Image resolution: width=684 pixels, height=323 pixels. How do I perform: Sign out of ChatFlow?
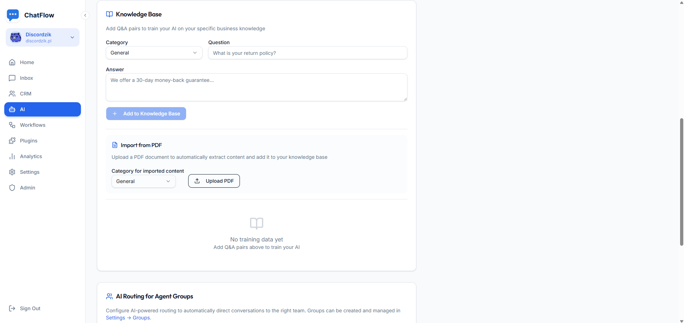(x=30, y=308)
